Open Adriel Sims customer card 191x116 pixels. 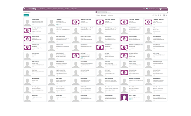(x=108, y=64)
